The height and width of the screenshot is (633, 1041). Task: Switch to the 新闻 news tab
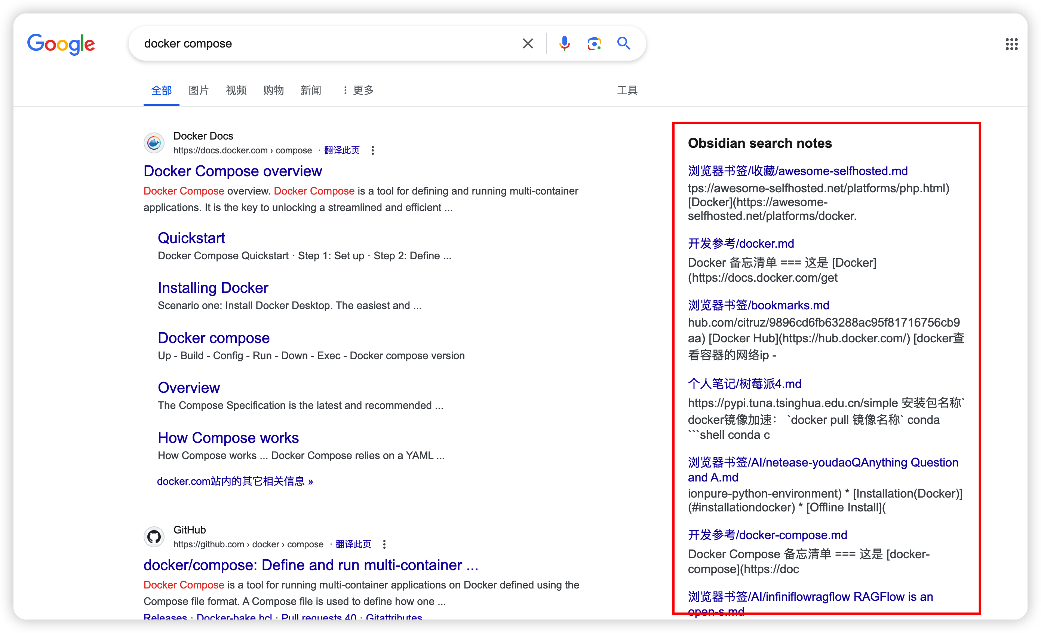pos(310,91)
